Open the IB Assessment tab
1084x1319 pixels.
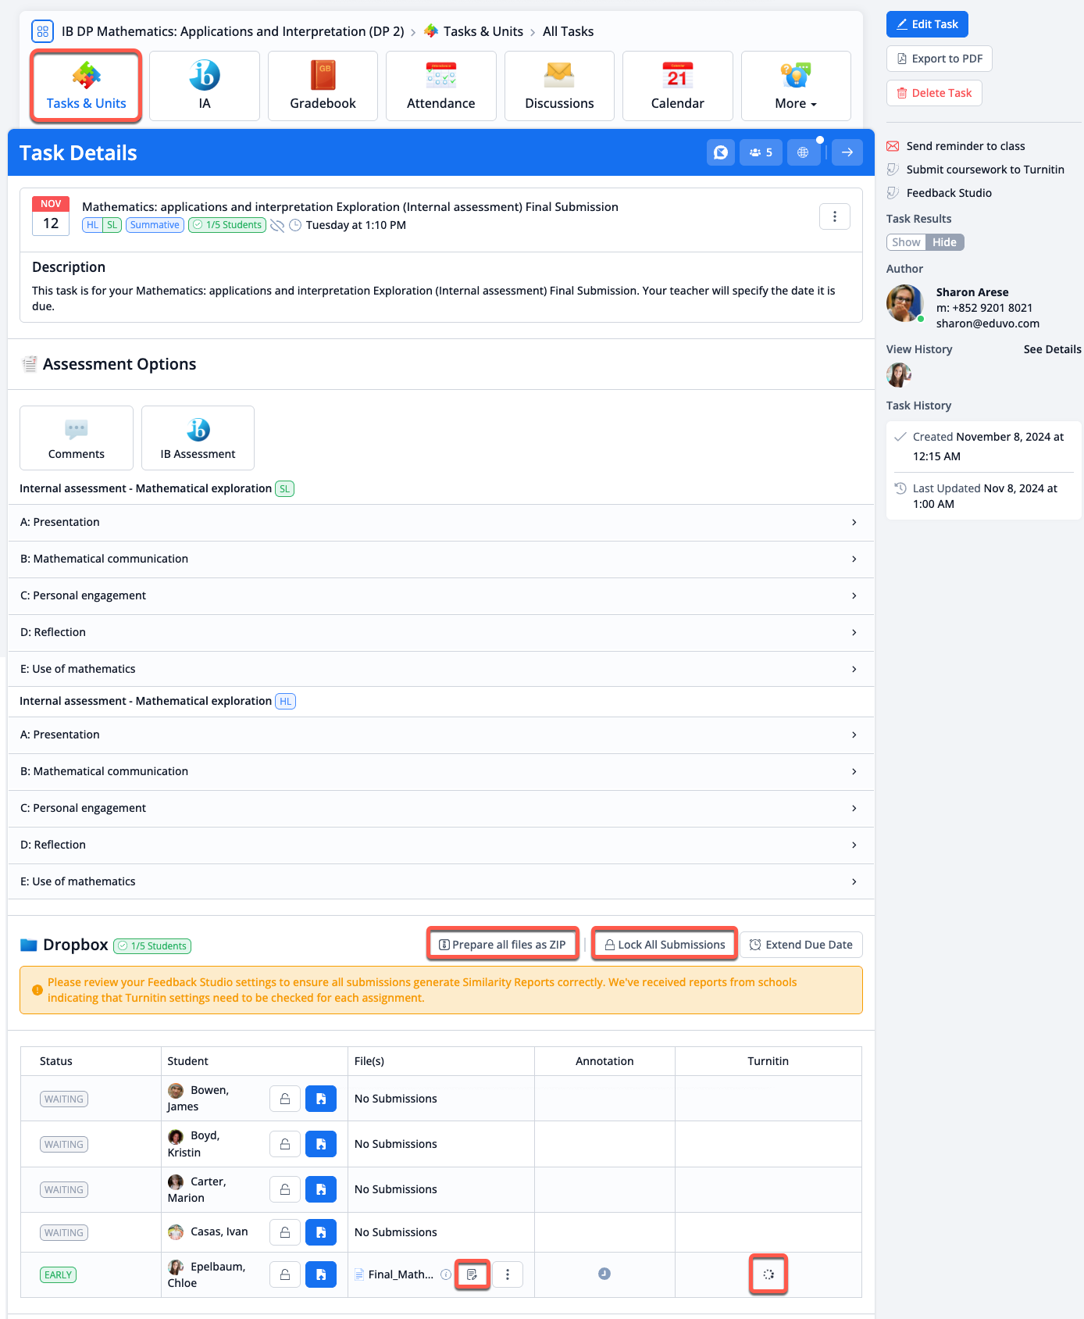point(198,438)
